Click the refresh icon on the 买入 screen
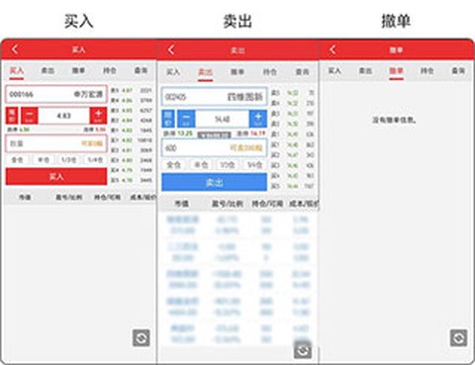The height and width of the screenshot is (365, 475). [x=142, y=338]
